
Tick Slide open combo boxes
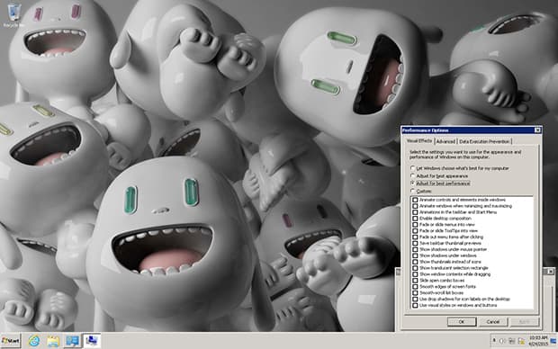click(415, 281)
